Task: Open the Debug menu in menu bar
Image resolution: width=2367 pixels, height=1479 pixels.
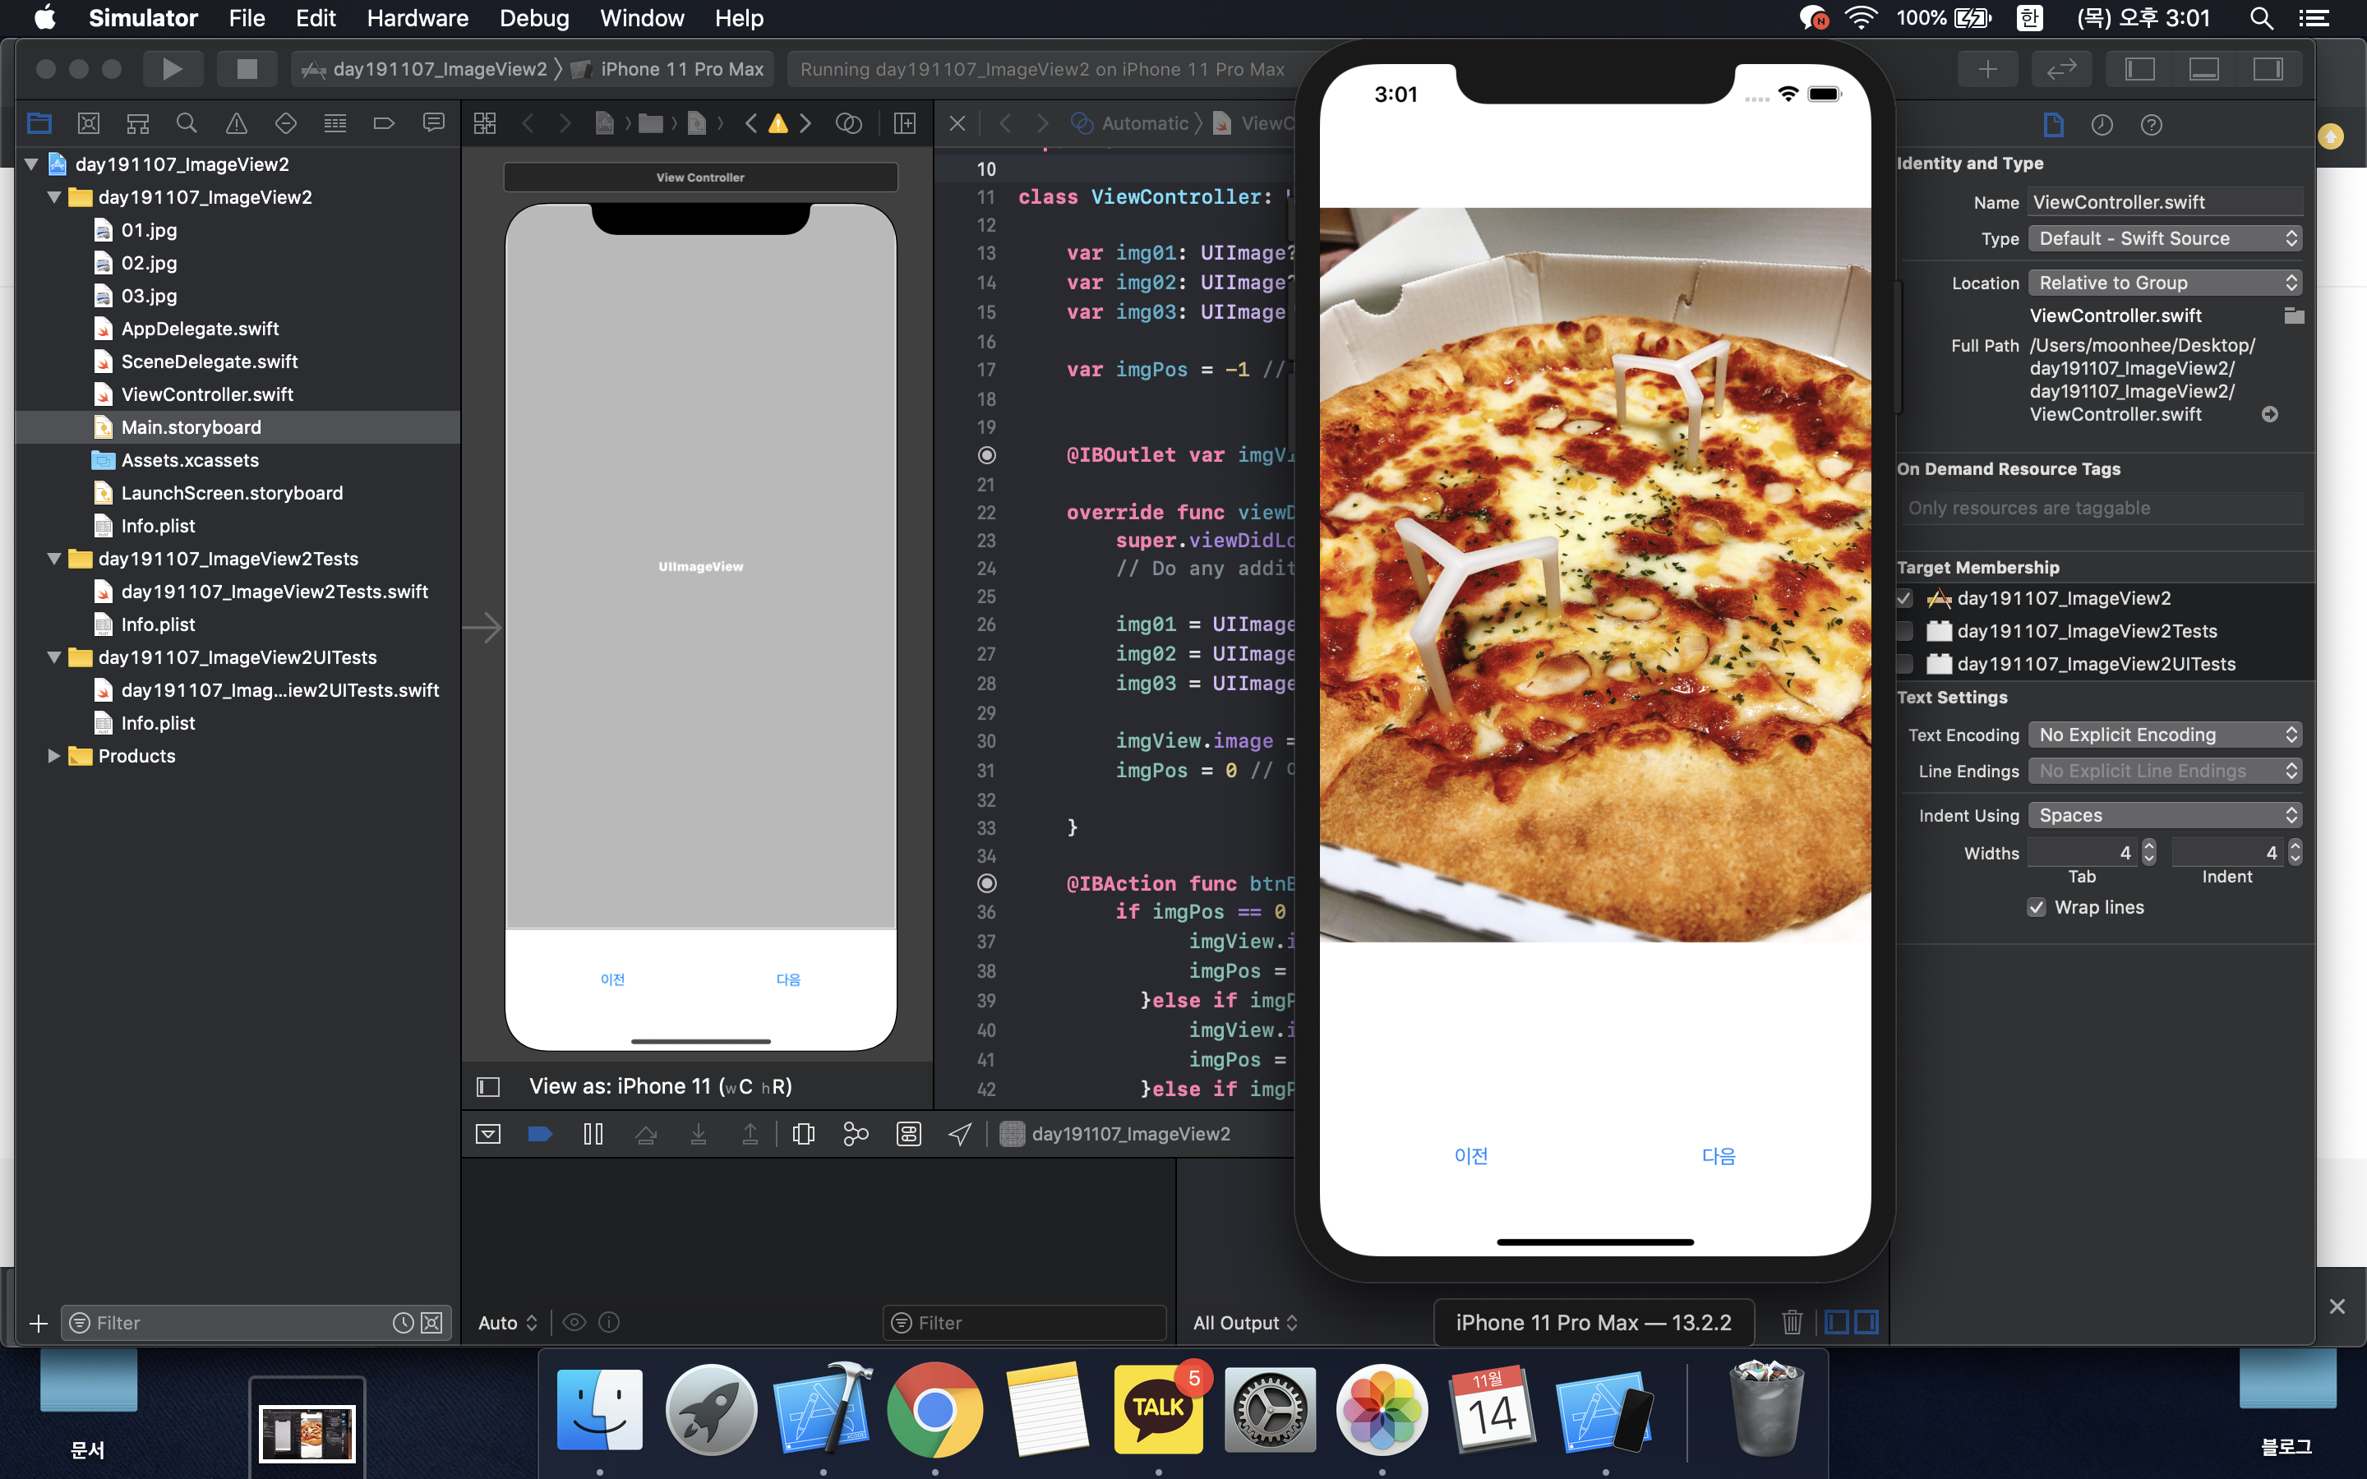Action: 533,17
